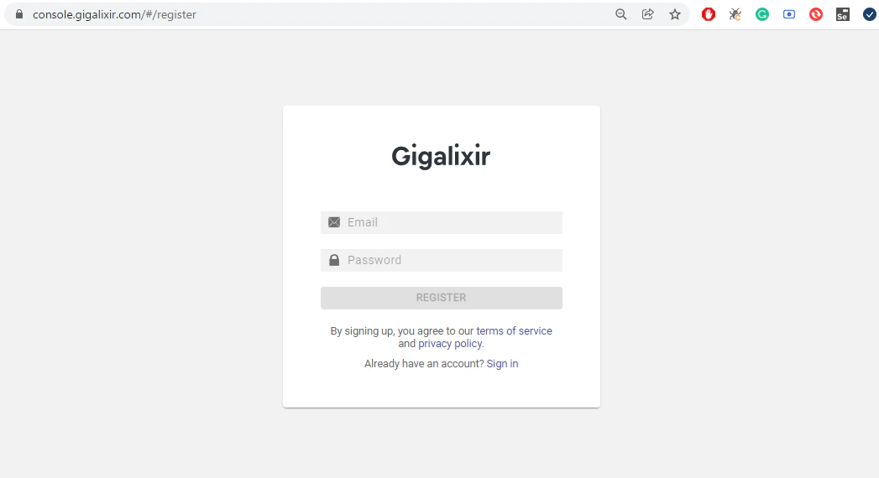This screenshot has width=879, height=478.
Task: Click the "Already have an account?" text
Action: tap(424, 364)
